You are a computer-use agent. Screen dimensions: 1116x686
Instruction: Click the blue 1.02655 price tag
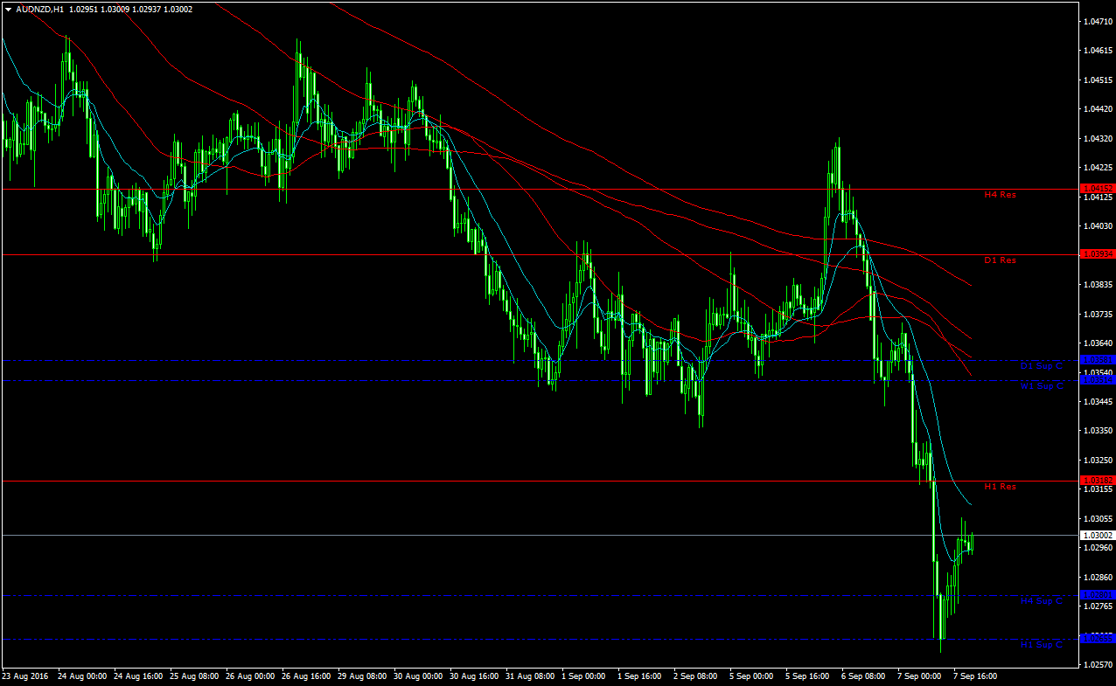point(1098,639)
